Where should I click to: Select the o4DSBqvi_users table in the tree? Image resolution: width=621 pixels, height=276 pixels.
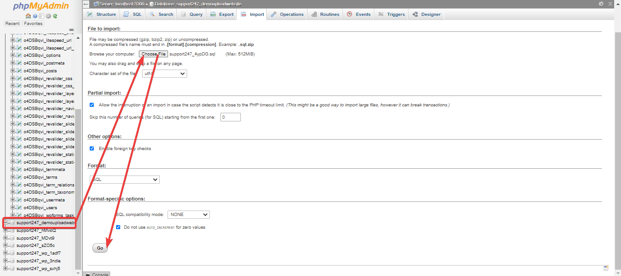[40, 208]
